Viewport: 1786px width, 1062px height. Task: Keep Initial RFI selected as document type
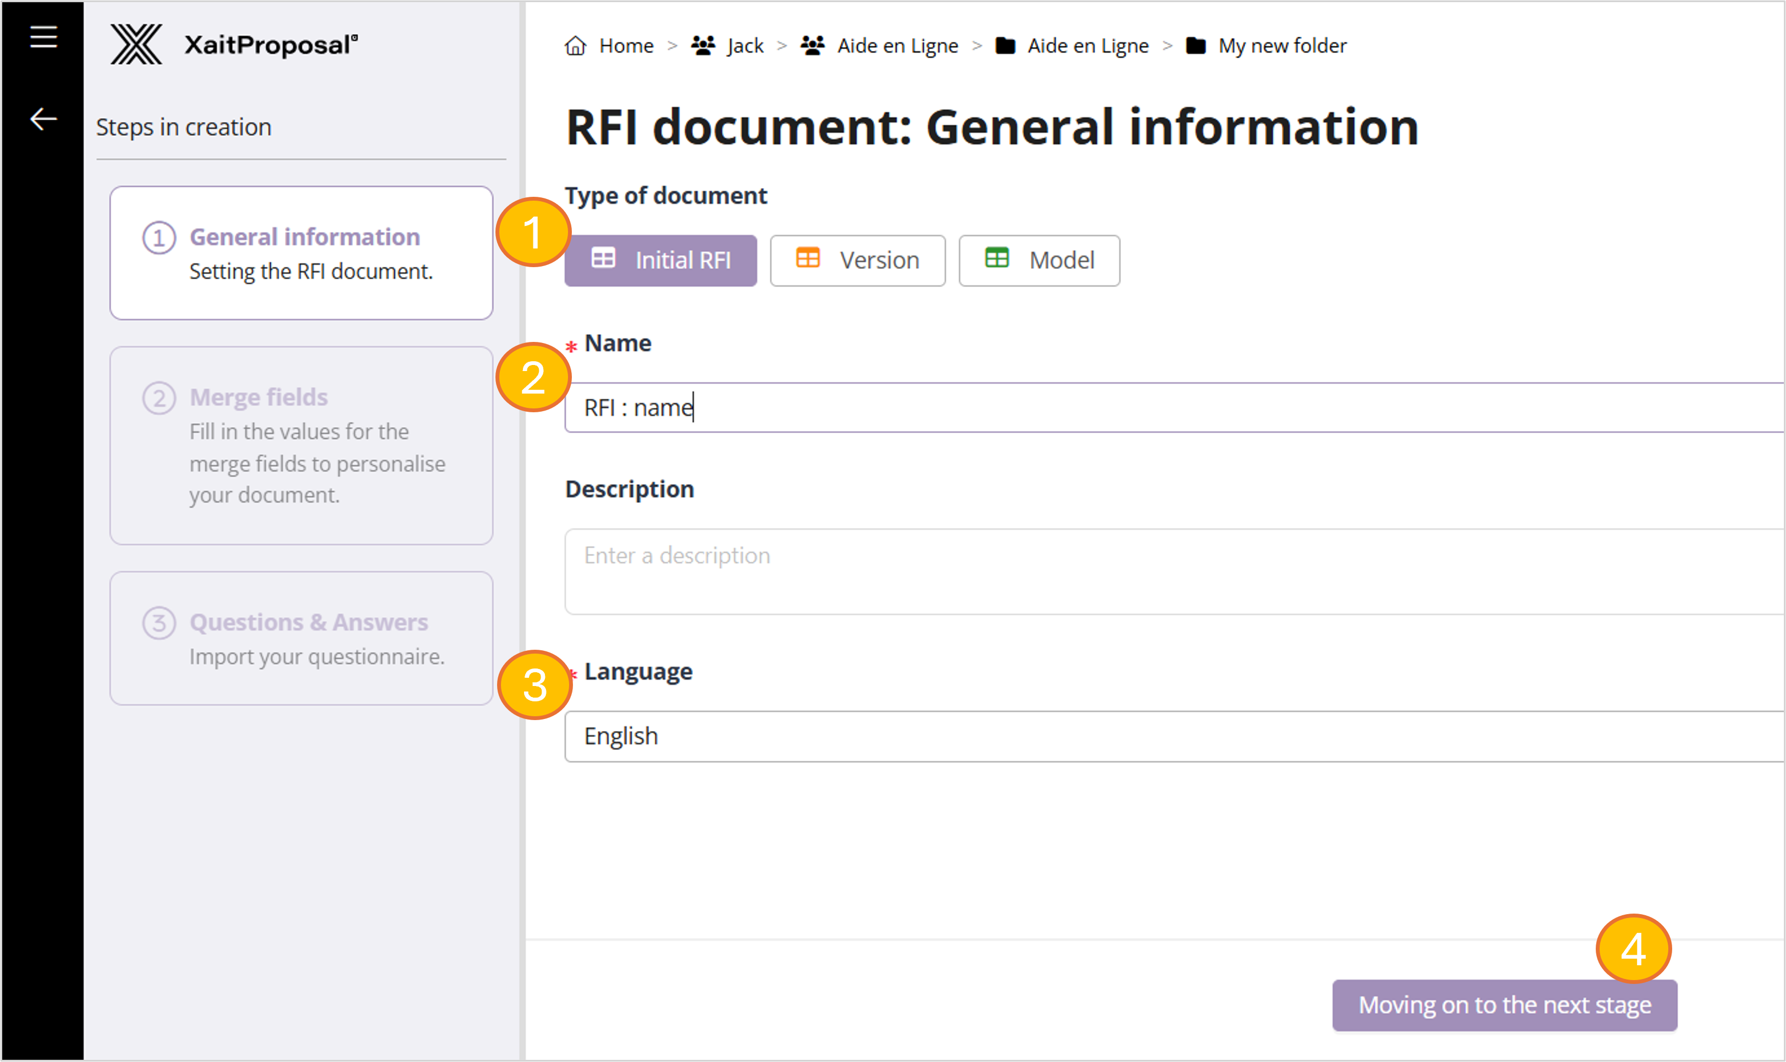coord(660,260)
